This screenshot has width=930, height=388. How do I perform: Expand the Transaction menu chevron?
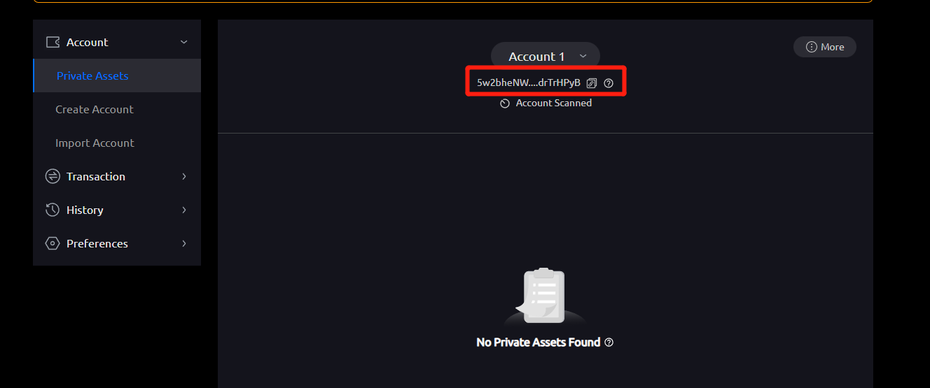click(184, 176)
